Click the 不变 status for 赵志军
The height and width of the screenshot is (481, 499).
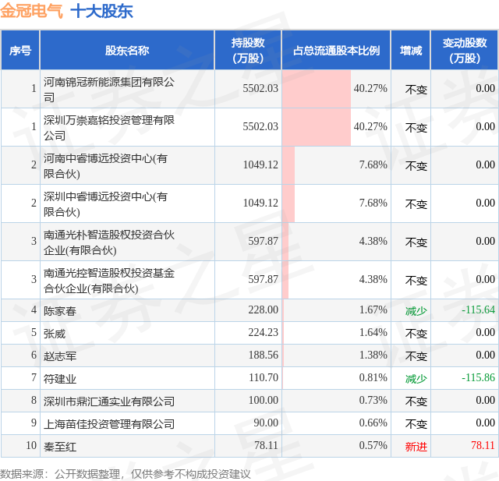(416, 356)
